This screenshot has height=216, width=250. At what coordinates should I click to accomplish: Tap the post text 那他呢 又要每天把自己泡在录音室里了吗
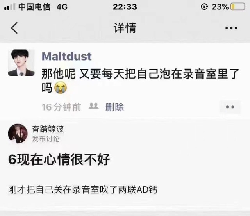click(x=140, y=81)
